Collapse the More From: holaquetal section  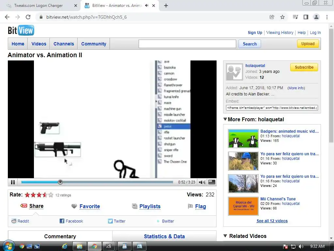pyautogui.click(x=225, y=119)
